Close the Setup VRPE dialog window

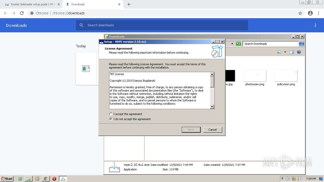pyautogui.click(x=222, y=42)
